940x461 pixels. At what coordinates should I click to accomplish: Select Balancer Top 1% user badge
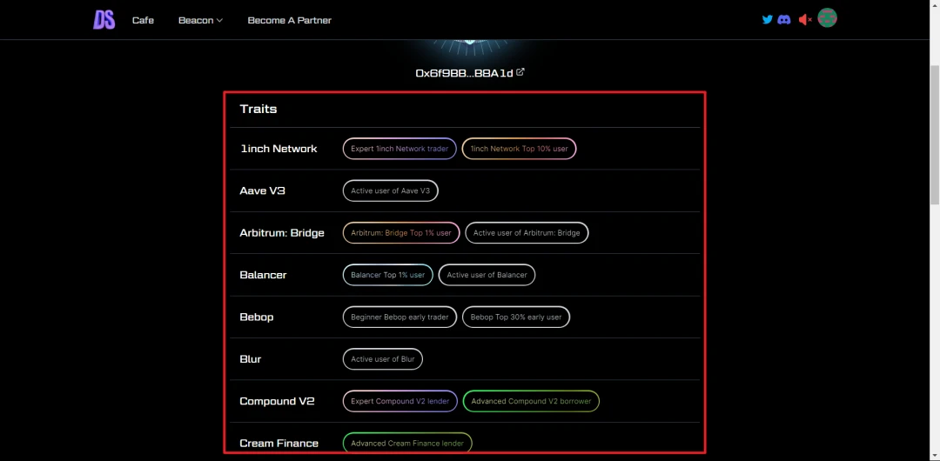click(388, 275)
